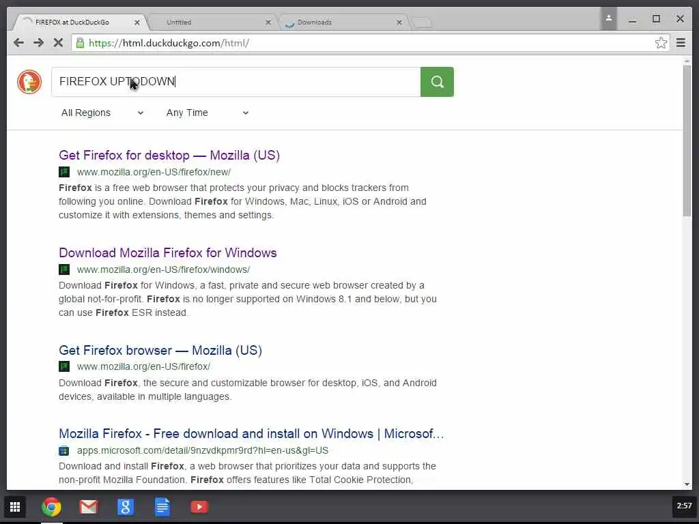699x524 pixels.
Task: Click the green magnifier search button
Action: pos(437,82)
